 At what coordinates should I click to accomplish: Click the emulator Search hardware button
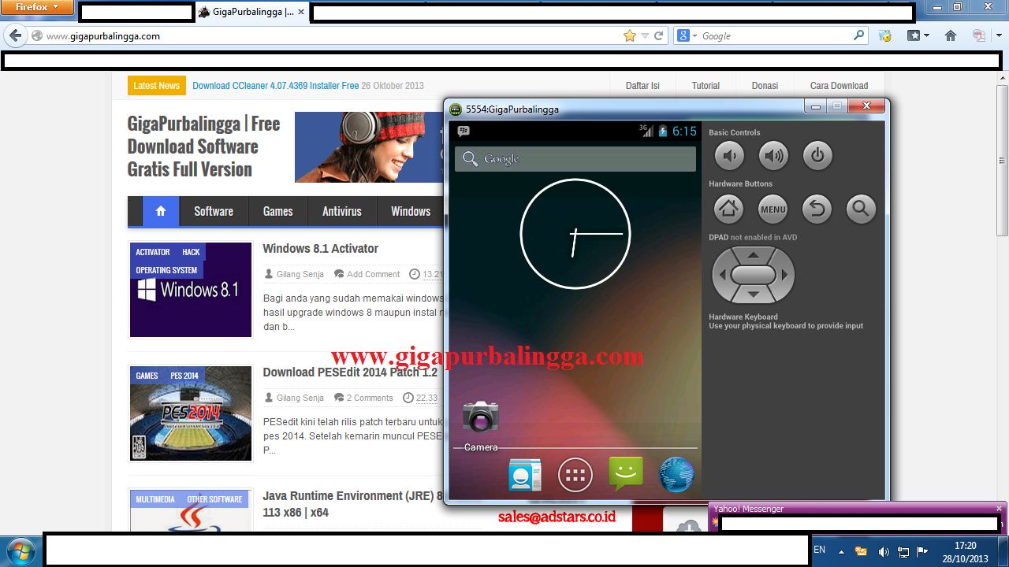pyautogui.click(x=862, y=209)
